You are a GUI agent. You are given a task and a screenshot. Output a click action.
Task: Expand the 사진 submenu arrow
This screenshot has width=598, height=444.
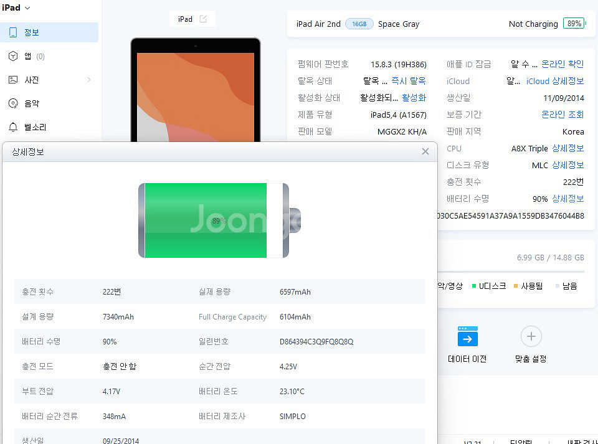(88, 80)
